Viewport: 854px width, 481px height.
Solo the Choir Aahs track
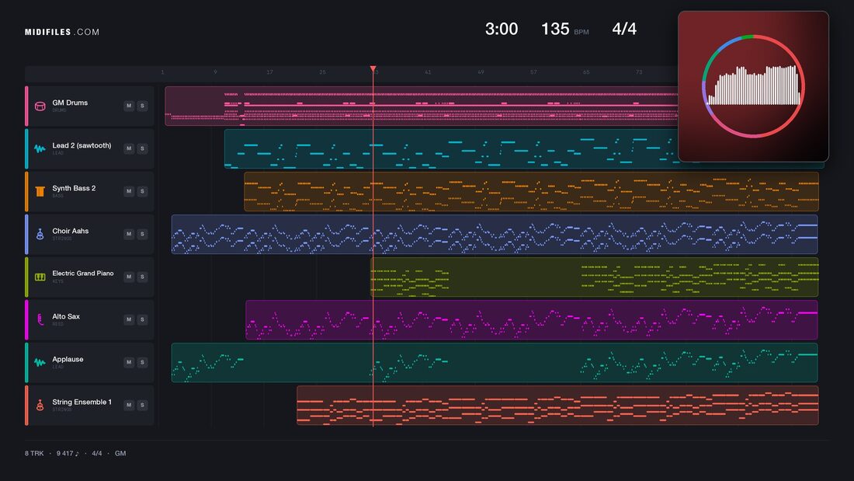[x=142, y=234]
